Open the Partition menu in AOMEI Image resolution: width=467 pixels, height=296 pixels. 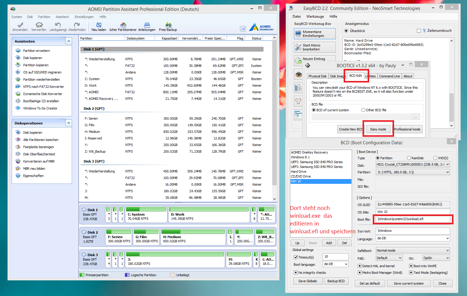click(x=44, y=17)
